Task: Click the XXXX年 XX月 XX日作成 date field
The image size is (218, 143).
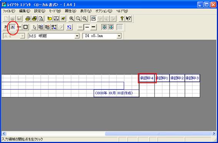Action: (x=116, y=93)
